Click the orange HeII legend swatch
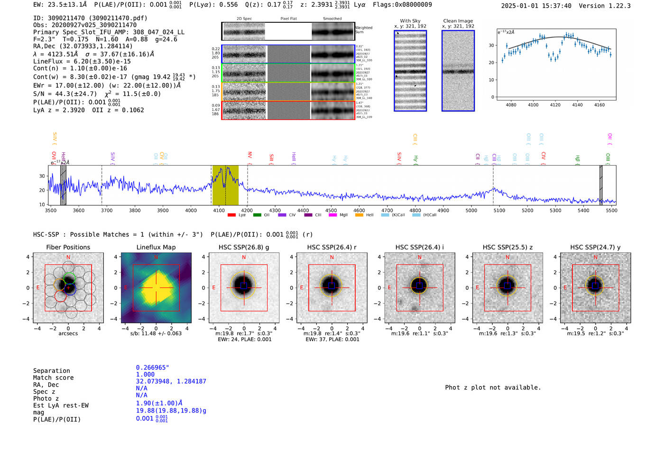The height and width of the screenshot is (452, 664). click(359, 215)
